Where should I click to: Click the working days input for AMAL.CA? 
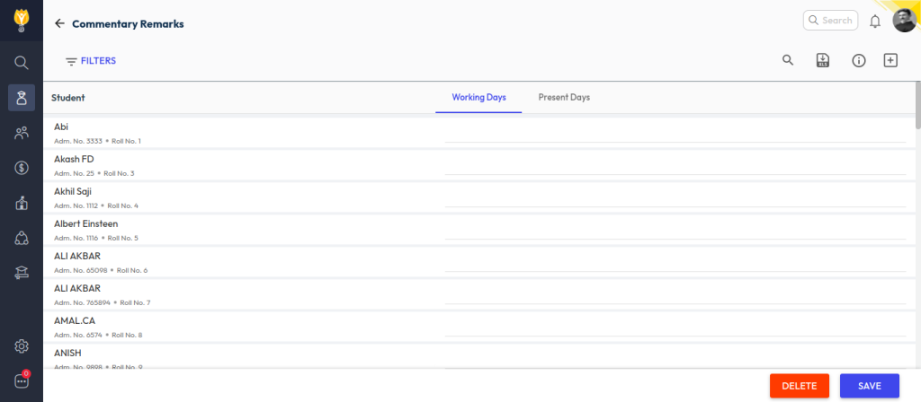pos(675,328)
